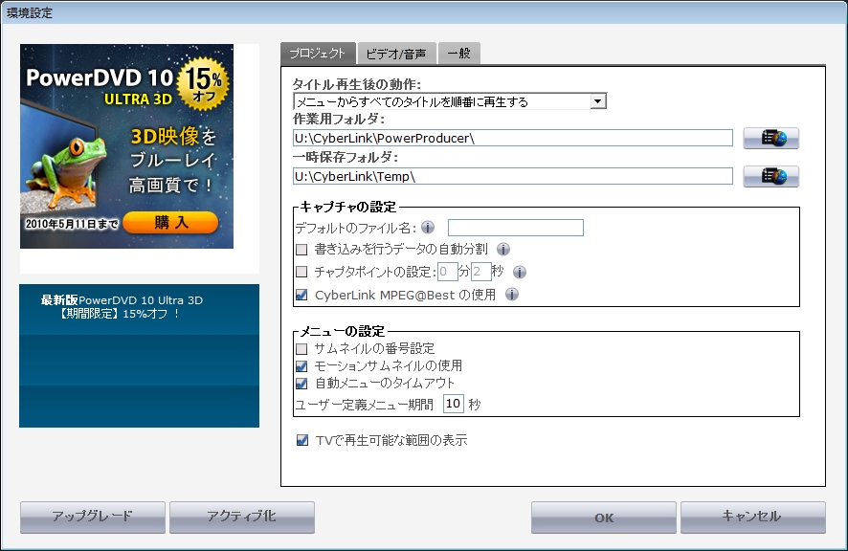Image resolution: width=848 pixels, height=551 pixels.
Task: Confirm settings with OK
Action: click(x=604, y=518)
